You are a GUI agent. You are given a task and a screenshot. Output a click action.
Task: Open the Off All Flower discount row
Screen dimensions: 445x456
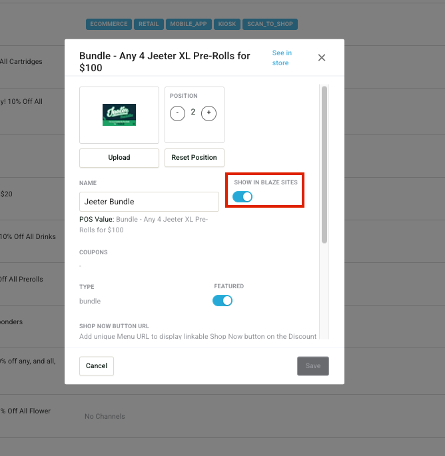(27, 411)
